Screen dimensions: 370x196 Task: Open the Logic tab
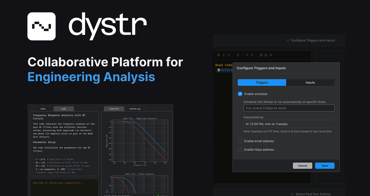[64, 109]
